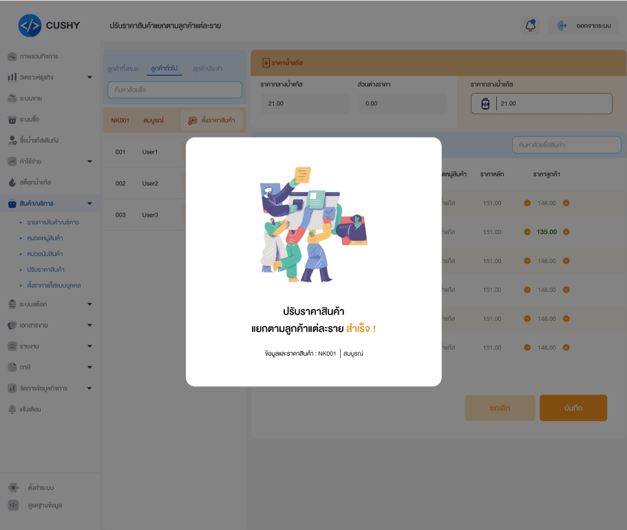
Task: Click the ภาพรวมกิจการ sidebar icon
Action: pyautogui.click(x=12, y=56)
